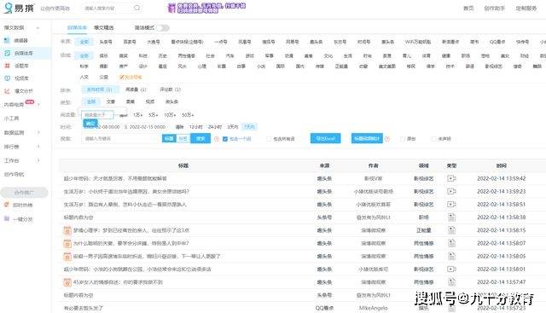Select the 24小时 time range
This screenshot has height=313, width=546.
point(215,127)
